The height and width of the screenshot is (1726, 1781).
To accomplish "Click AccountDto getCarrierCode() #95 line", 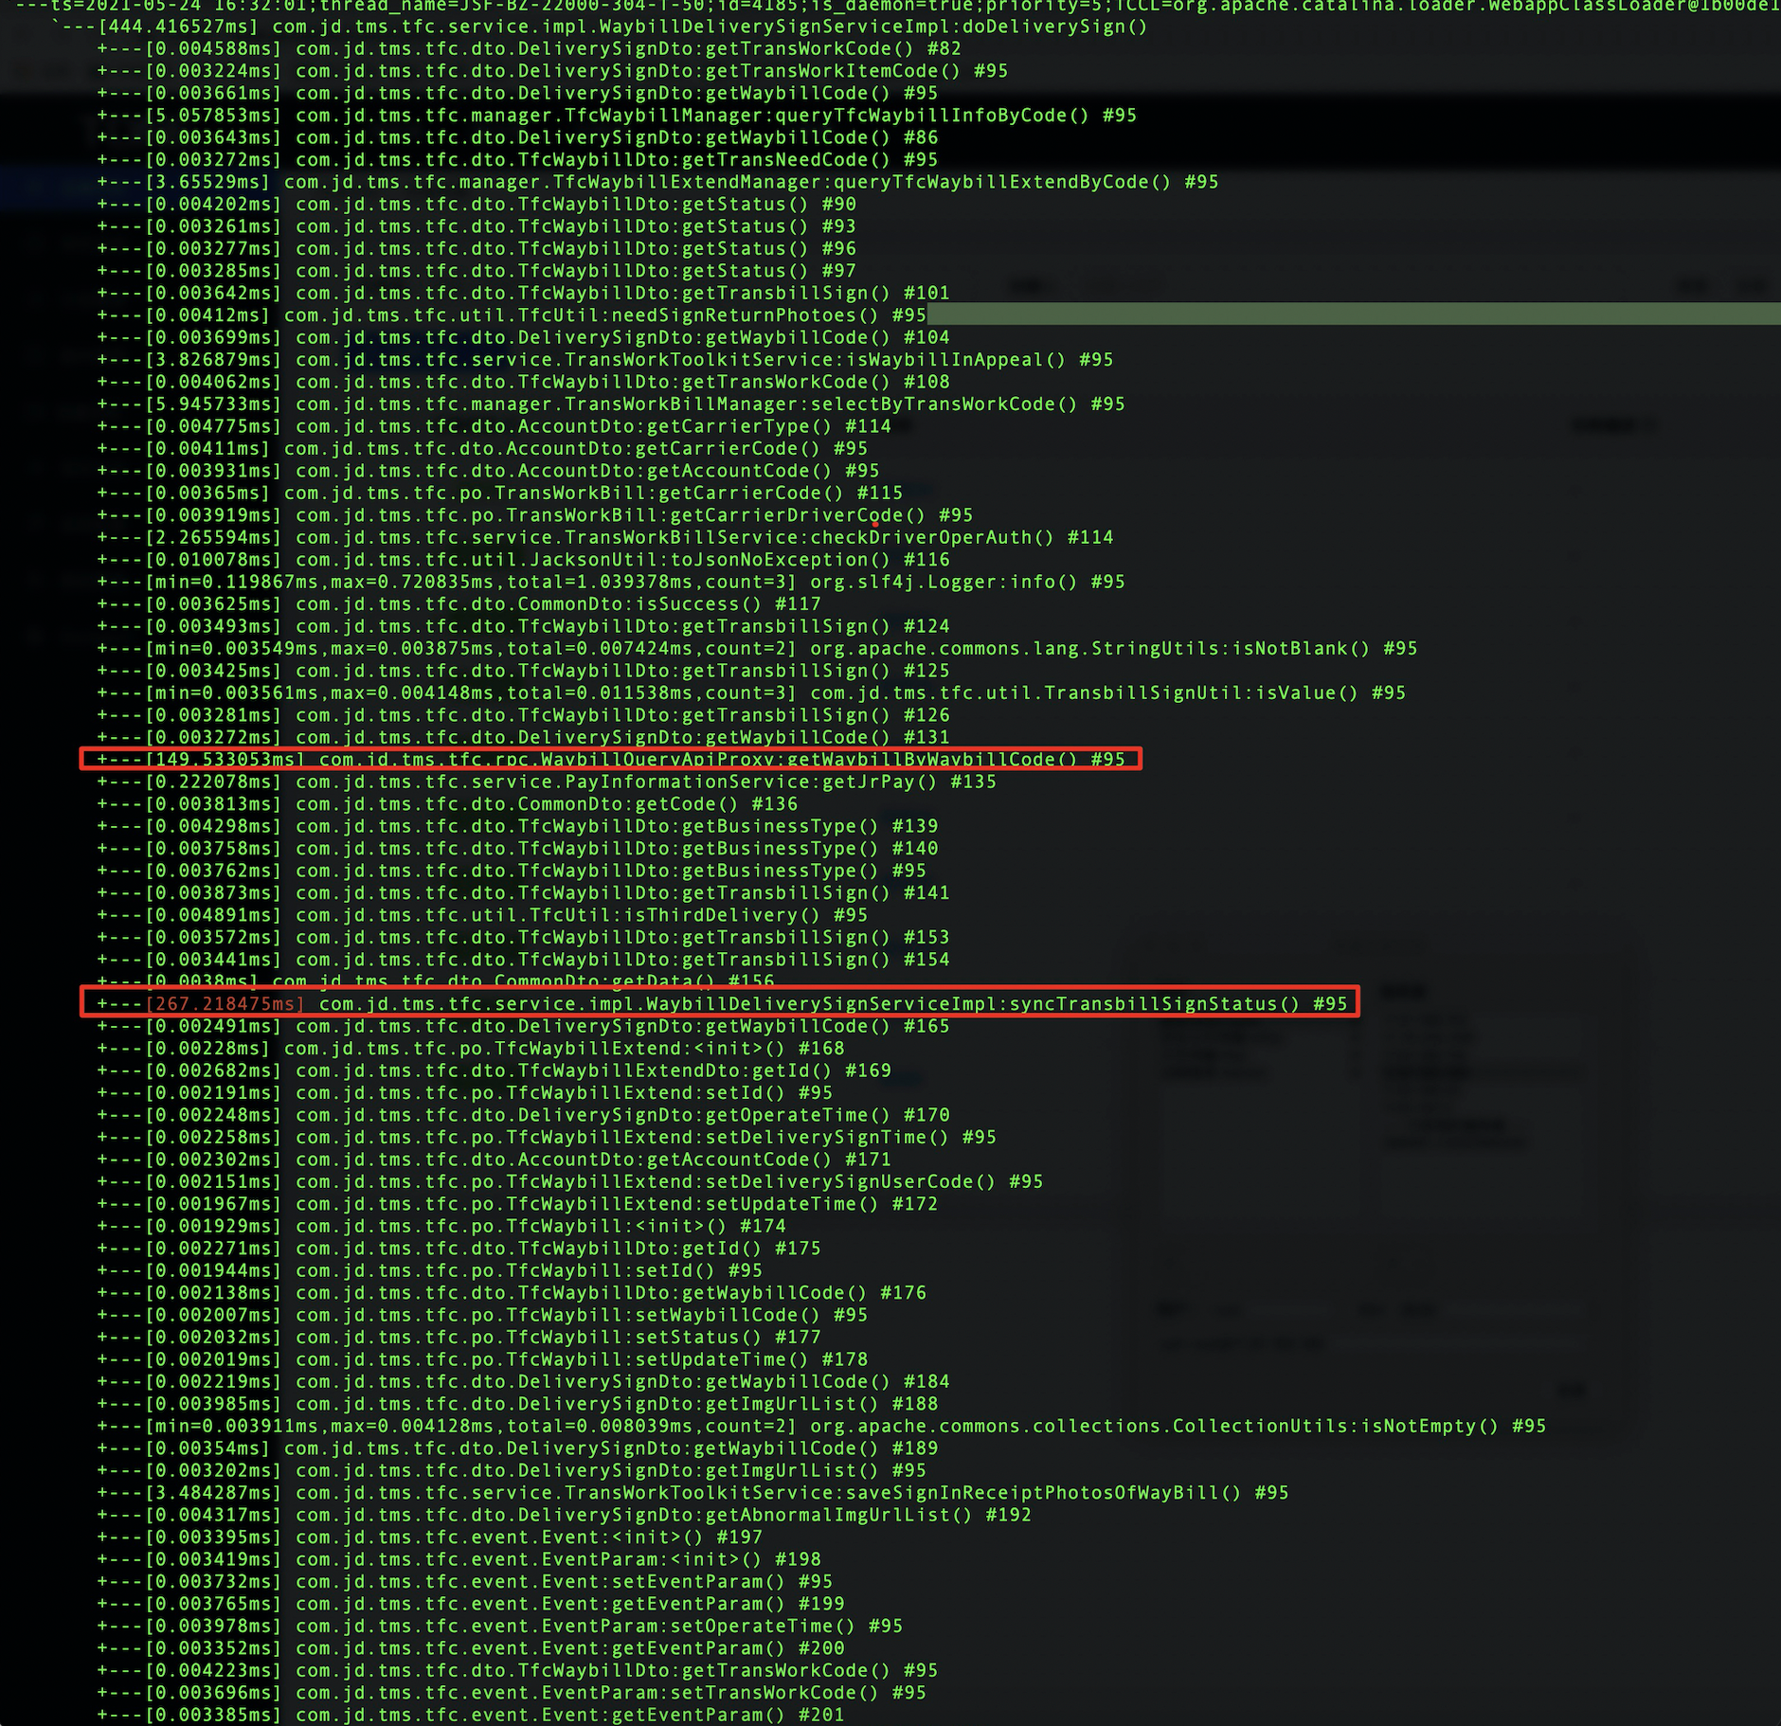I will click(x=482, y=449).
